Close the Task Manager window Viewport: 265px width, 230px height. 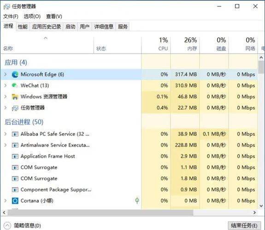255,6
